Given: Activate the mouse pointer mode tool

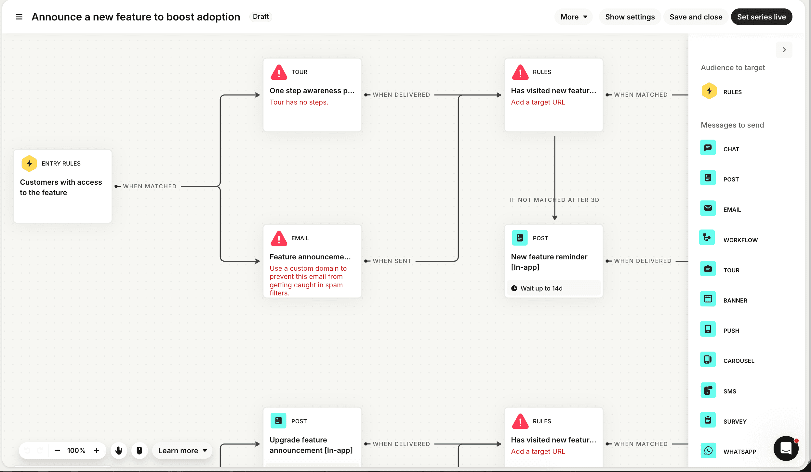Looking at the screenshot, I should click(x=140, y=451).
